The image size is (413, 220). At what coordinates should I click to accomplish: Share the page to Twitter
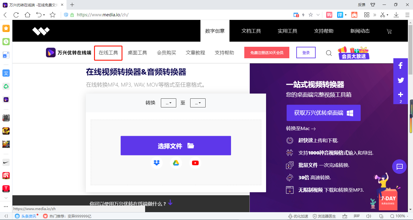pyautogui.click(x=401, y=80)
